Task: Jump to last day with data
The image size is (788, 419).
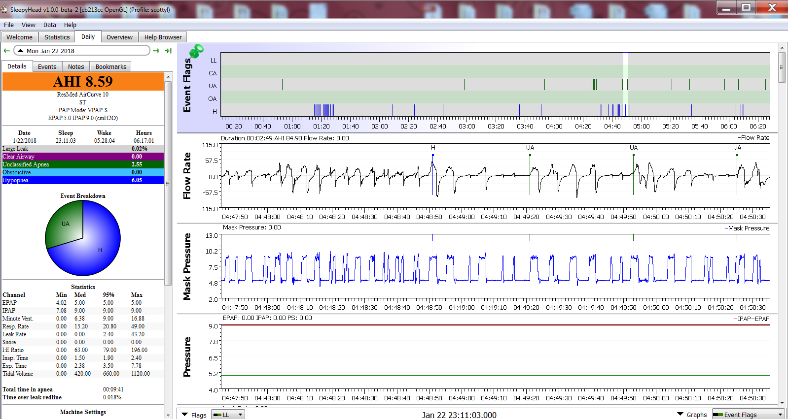Action: pyautogui.click(x=168, y=51)
